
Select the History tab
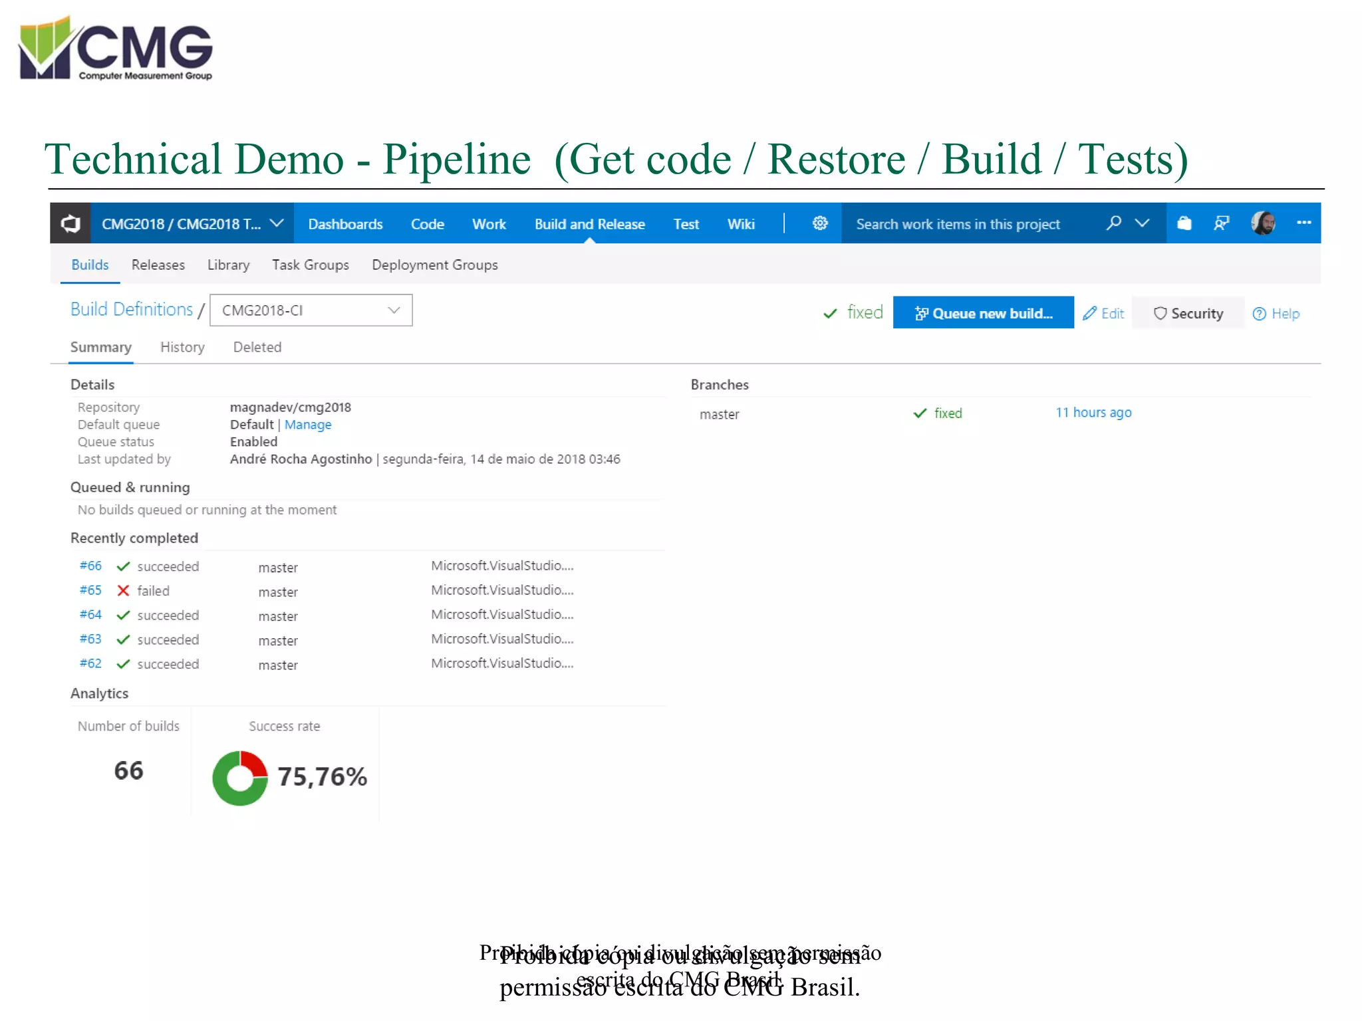(x=182, y=347)
